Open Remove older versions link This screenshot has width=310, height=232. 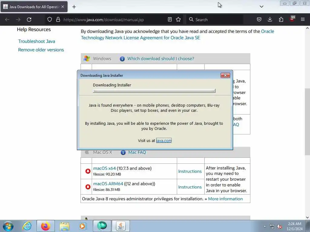pos(41,50)
